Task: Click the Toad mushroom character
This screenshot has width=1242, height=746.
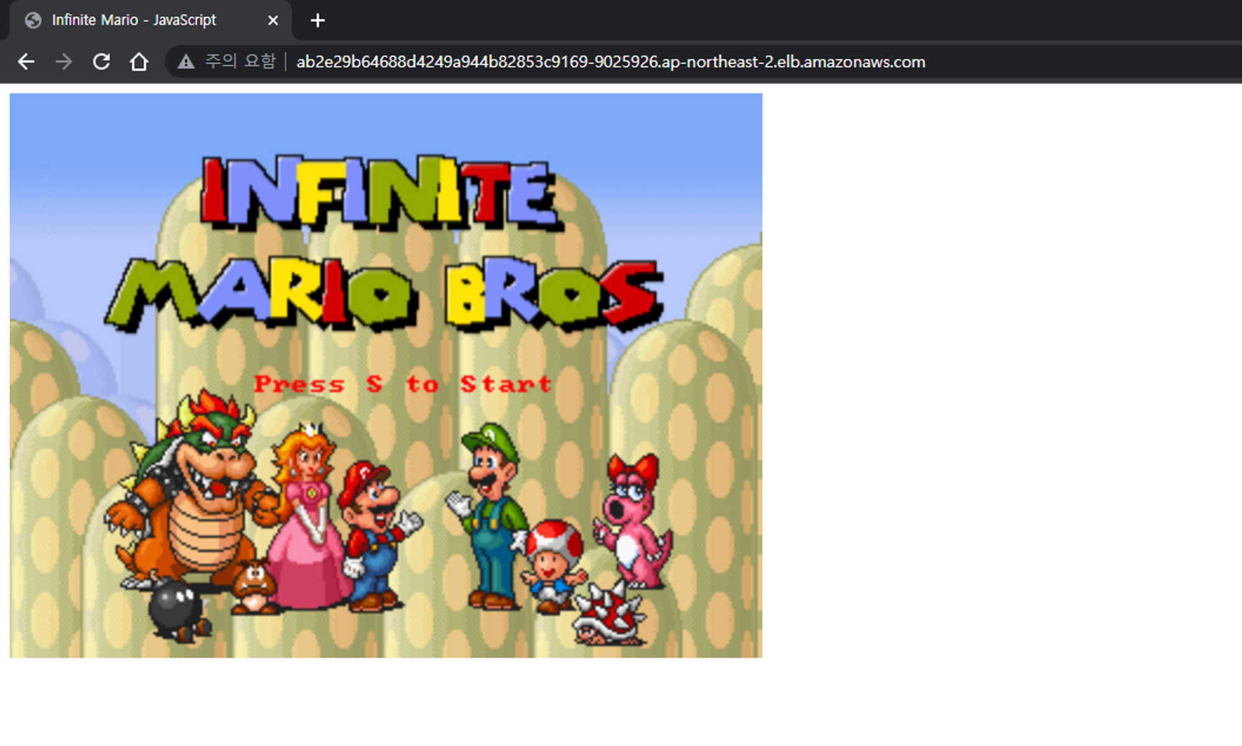Action: point(553,562)
